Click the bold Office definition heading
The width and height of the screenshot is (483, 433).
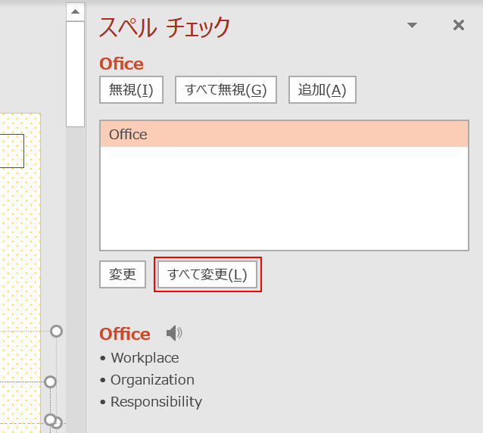tap(125, 334)
